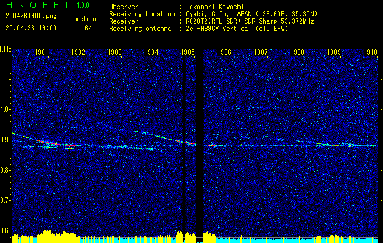Click the 1901 time marker
383x243 pixels.
pyautogui.click(x=41, y=52)
